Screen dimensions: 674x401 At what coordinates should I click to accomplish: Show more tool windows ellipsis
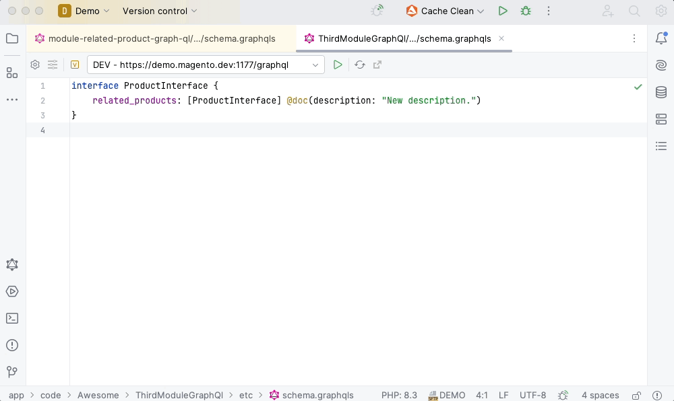pos(12,100)
